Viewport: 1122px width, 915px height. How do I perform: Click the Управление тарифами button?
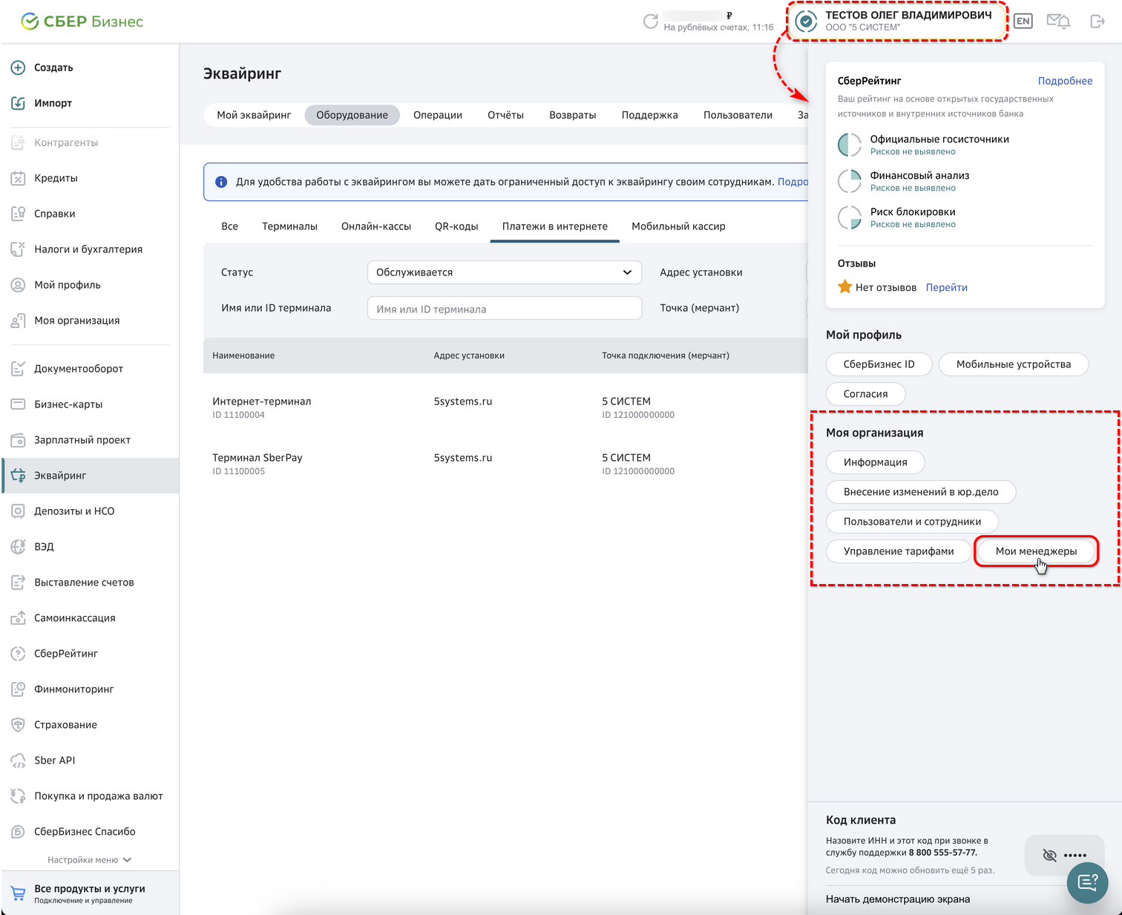click(x=899, y=551)
